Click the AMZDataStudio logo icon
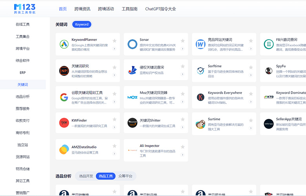This screenshot has height=196, width=306. coord(64,149)
